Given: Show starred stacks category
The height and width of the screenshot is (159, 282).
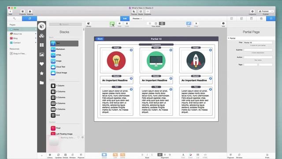Looking at the screenshot, I should [42, 73].
